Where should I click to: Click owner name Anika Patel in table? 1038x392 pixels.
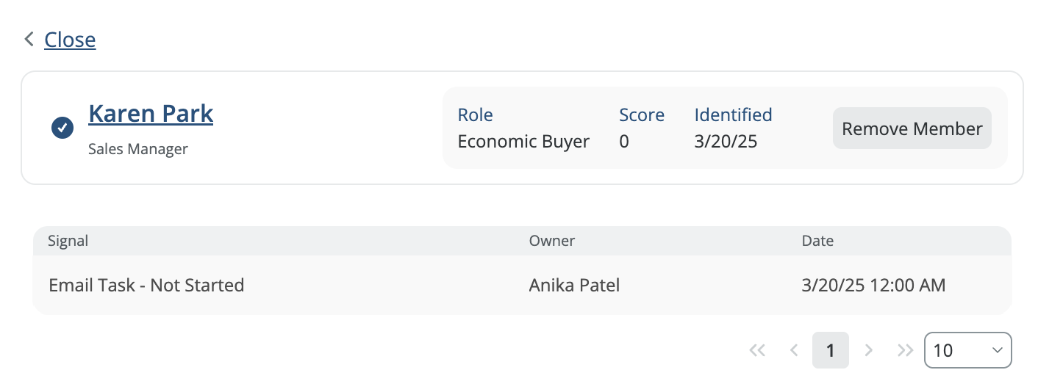point(574,285)
